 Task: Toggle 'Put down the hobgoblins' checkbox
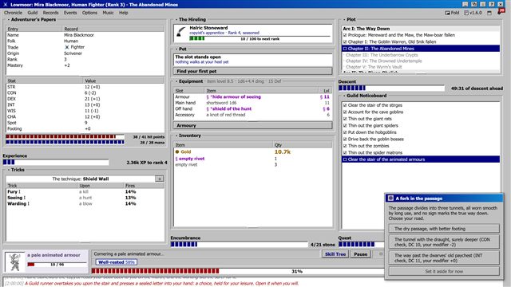tap(345, 132)
